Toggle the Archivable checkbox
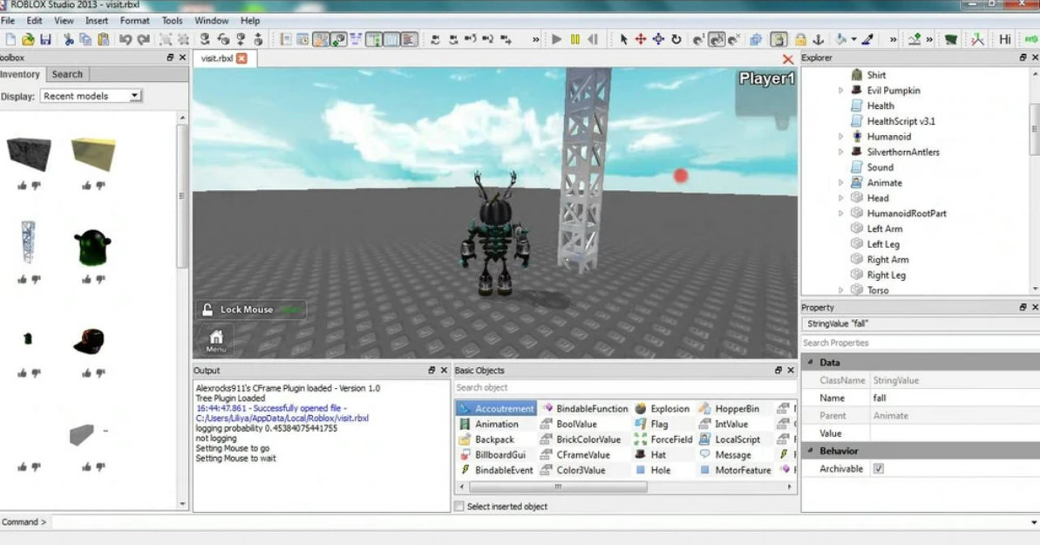 pos(878,468)
